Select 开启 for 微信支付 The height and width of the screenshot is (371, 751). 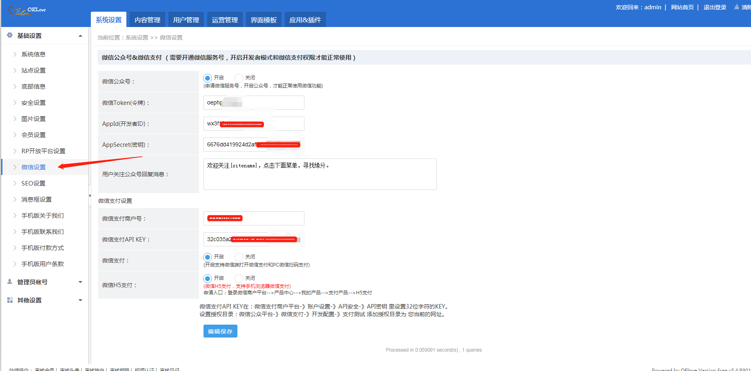pyautogui.click(x=208, y=257)
